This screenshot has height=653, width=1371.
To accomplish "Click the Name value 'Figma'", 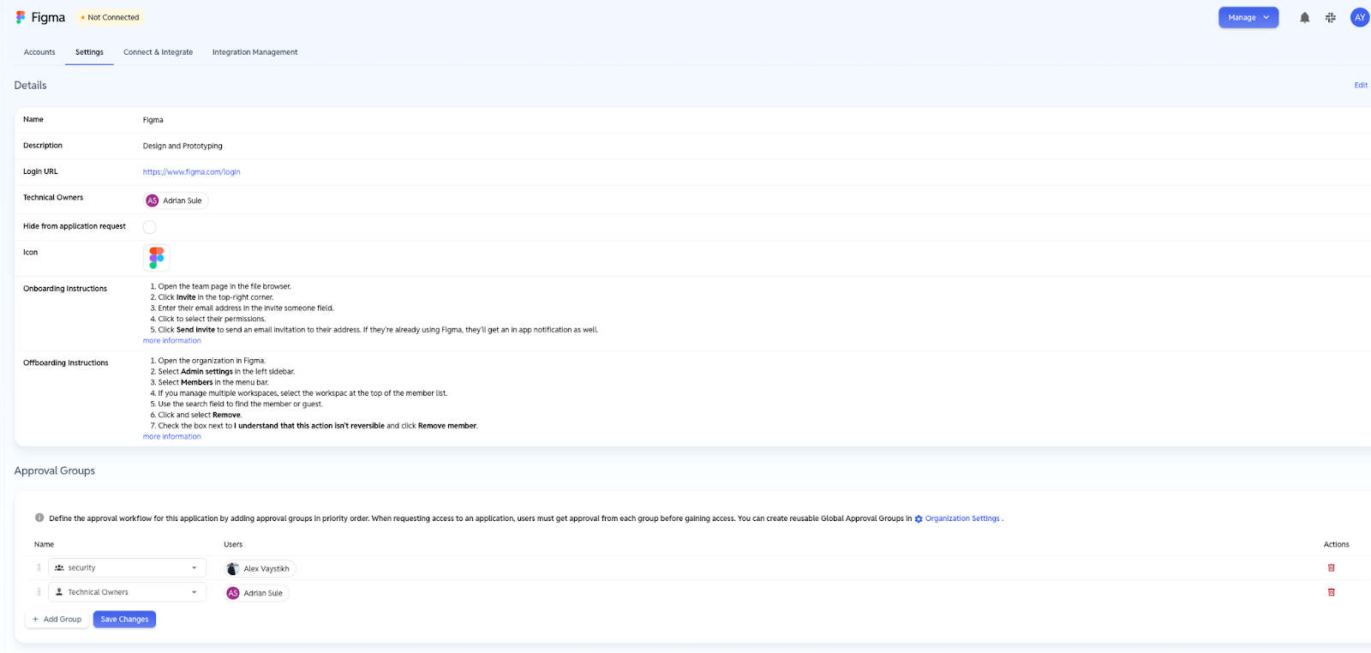I will click(x=153, y=120).
